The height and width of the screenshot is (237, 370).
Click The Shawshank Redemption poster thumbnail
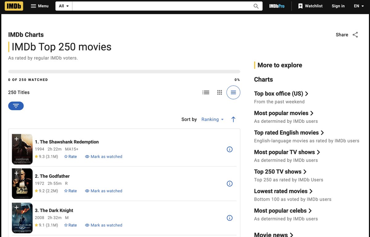[x=22, y=149]
